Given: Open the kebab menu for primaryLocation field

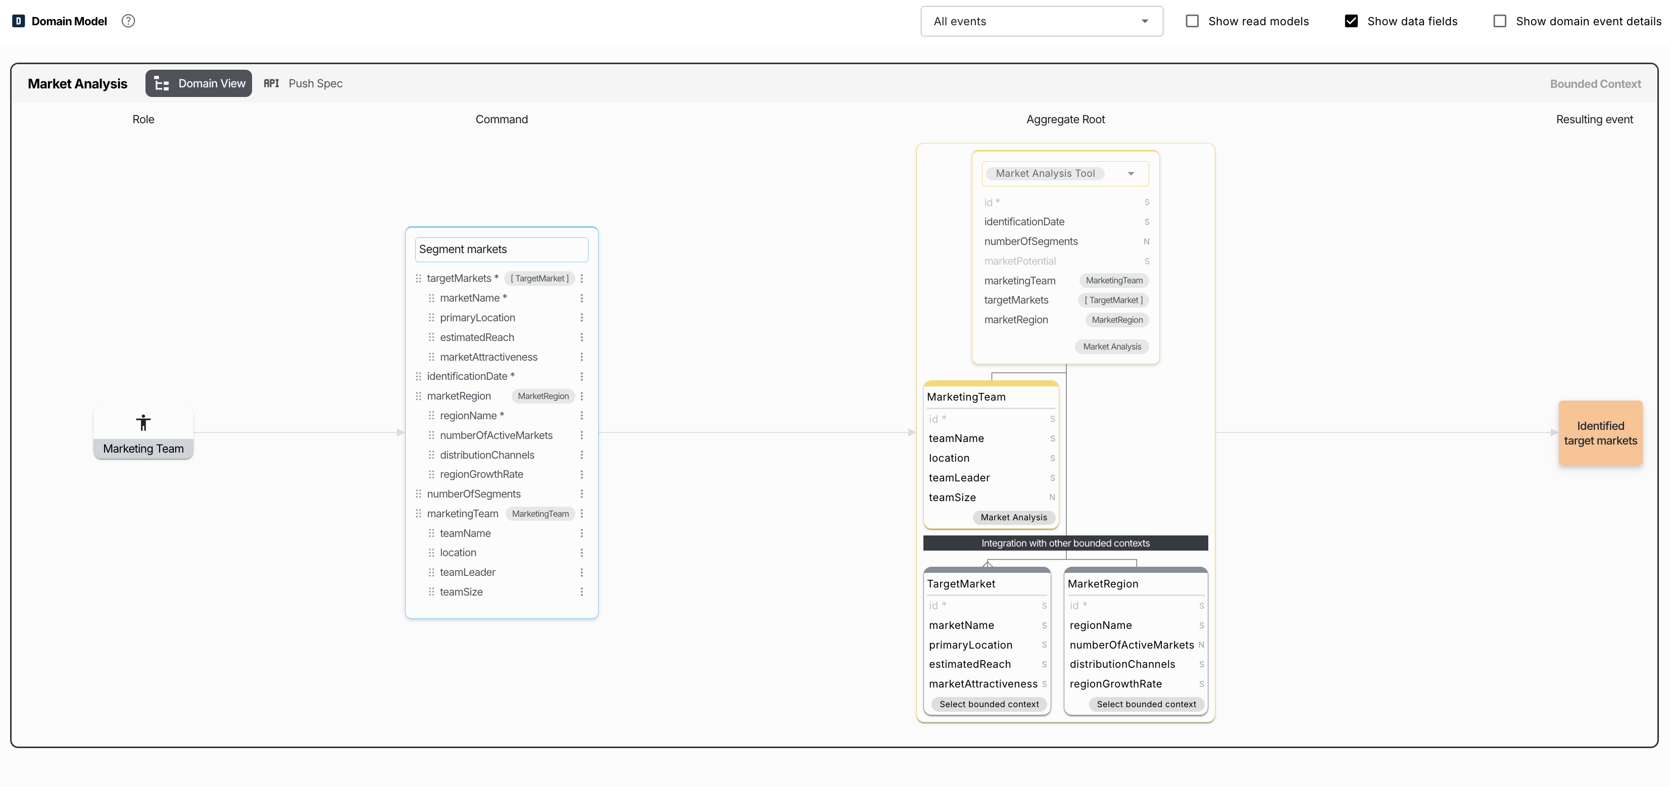Looking at the screenshot, I should (581, 318).
